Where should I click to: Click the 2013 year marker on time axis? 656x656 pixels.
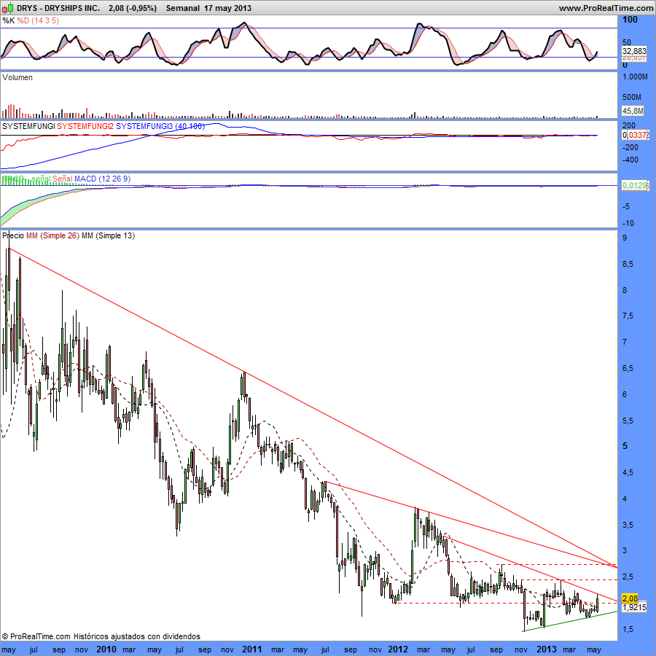click(547, 649)
